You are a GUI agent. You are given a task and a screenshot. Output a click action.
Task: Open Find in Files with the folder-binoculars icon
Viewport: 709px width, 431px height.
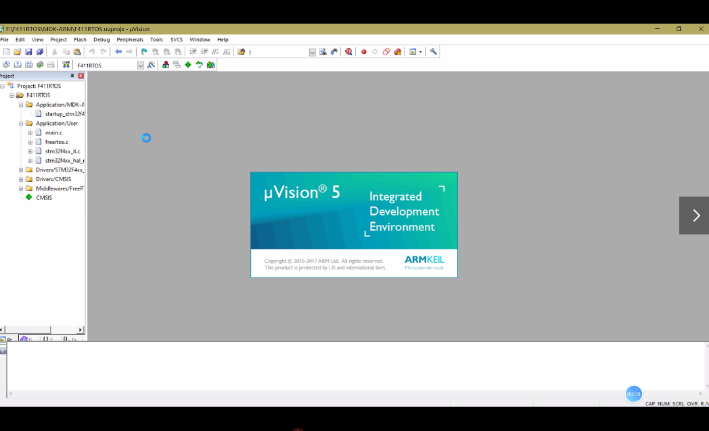tap(242, 52)
